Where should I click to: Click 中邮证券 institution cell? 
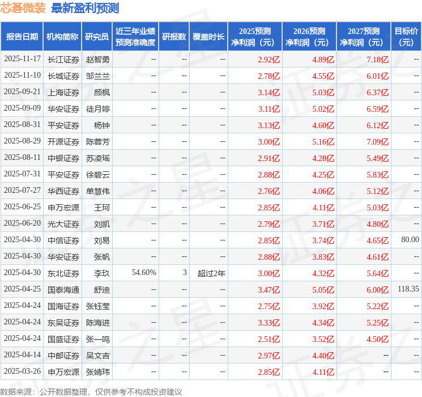63,356
